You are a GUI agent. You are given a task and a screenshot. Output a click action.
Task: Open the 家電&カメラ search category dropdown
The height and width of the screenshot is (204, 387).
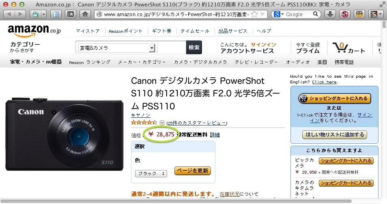116,48
